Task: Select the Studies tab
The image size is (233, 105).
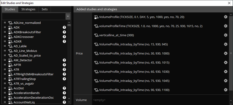Action: (10, 9)
